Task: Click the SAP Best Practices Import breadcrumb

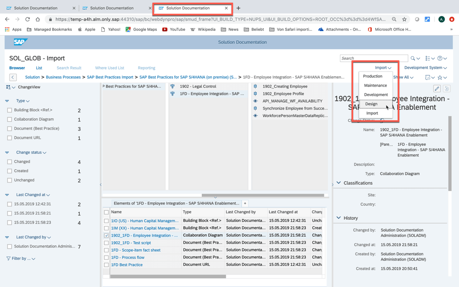Action: point(110,77)
